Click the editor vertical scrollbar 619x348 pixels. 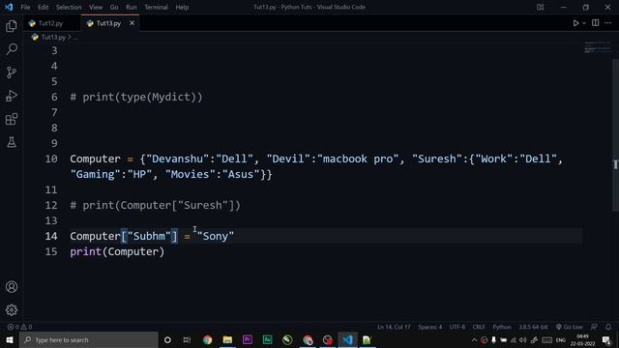click(x=615, y=134)
